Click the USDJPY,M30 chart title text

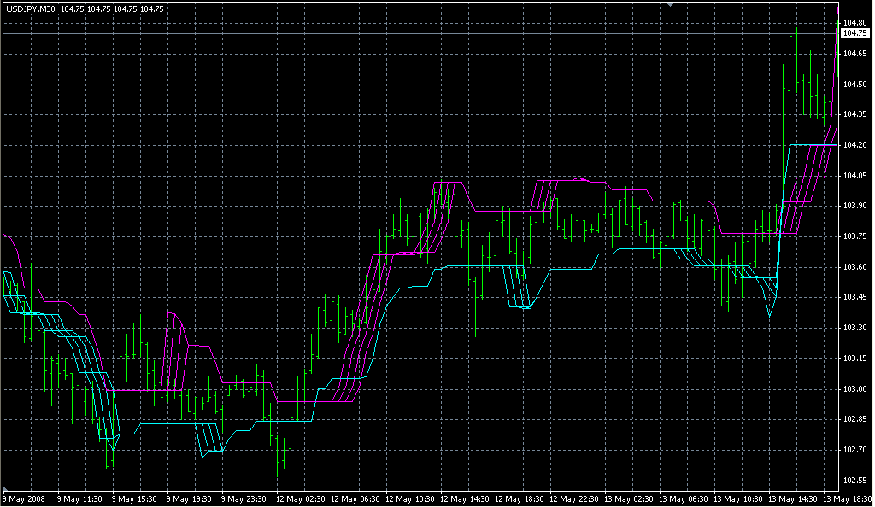(x=30, y=9)
